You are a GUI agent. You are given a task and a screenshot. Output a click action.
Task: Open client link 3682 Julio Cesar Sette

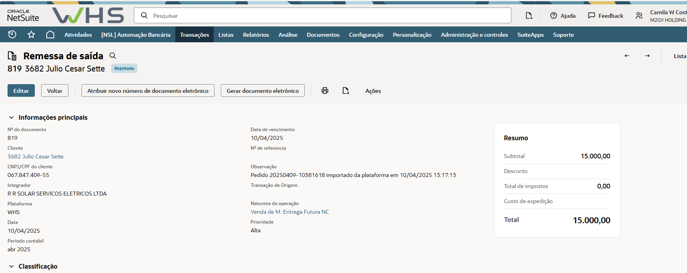click(36, 156)
